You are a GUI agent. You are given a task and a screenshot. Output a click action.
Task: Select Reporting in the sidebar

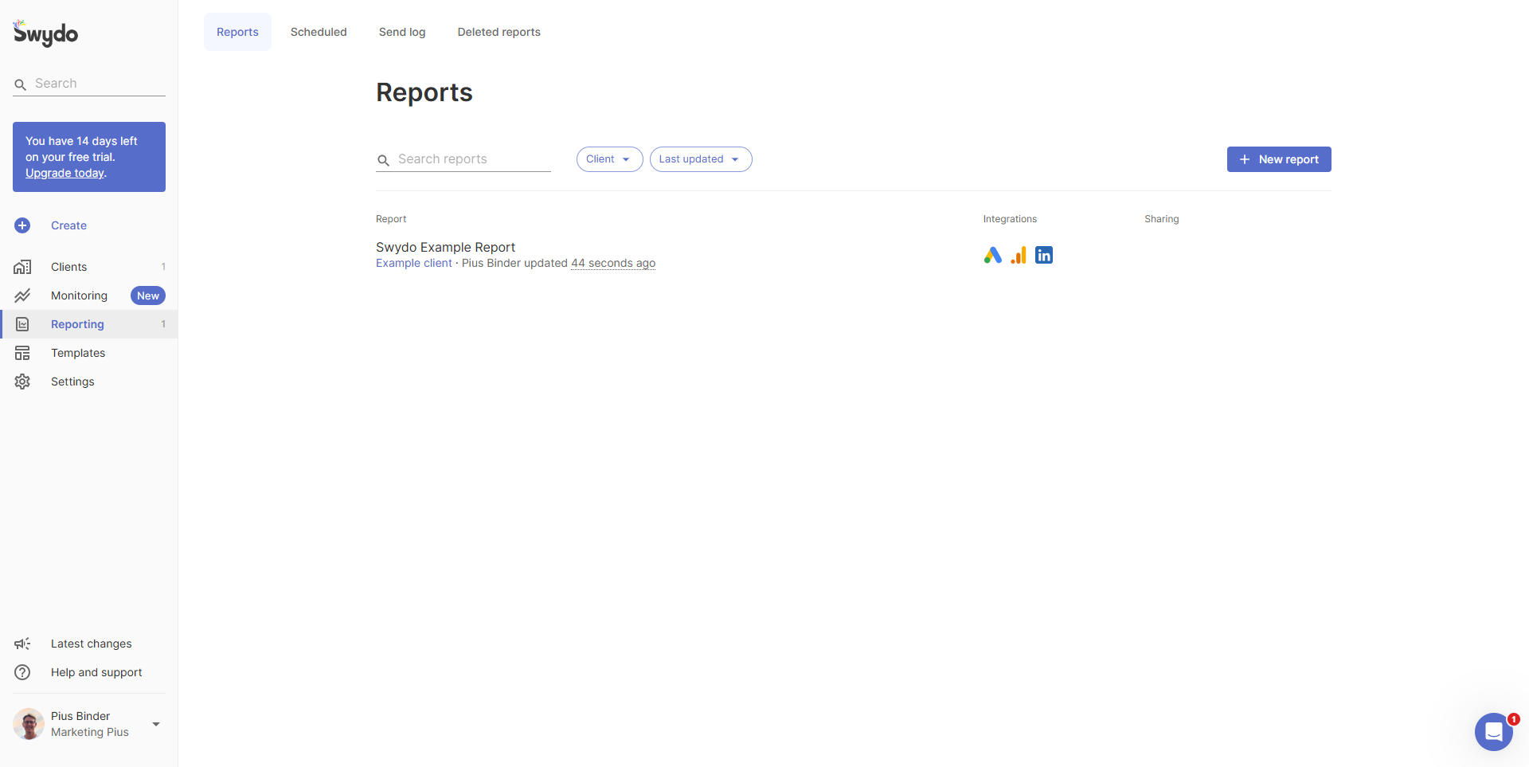89,324
